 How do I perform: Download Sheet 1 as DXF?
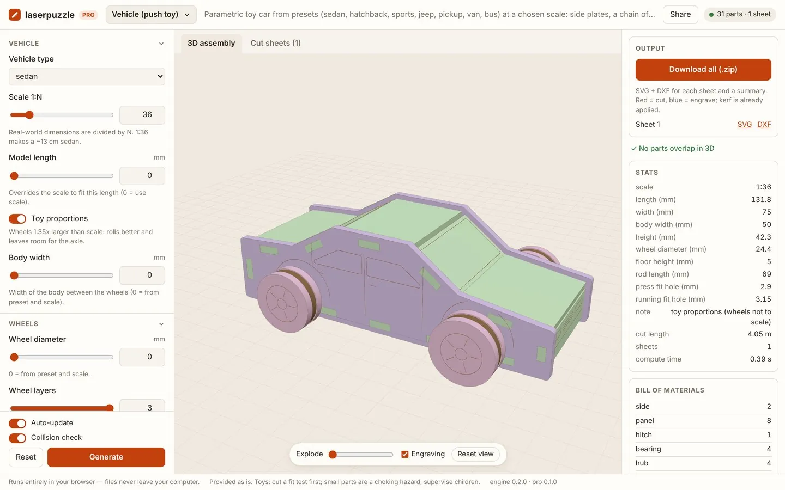point(764,125)
